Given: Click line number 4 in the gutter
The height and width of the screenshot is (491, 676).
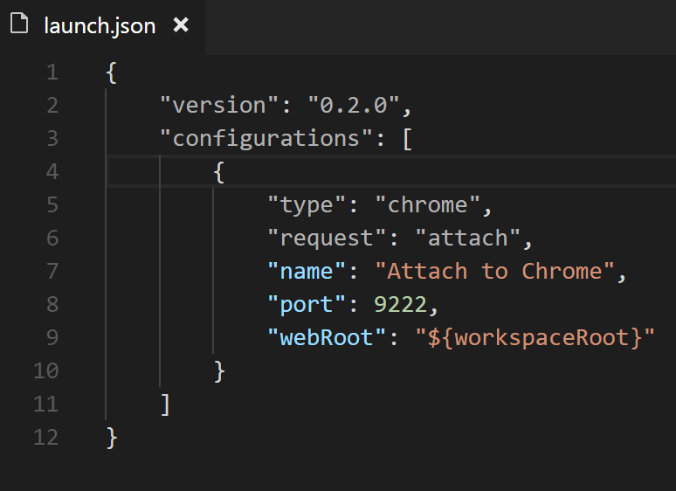Looking at the screenshot, I should click(52, 172).
